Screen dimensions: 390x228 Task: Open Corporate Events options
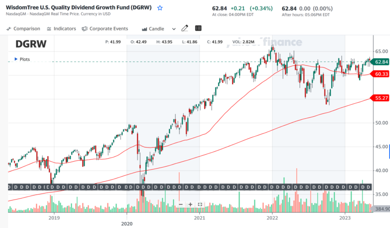click(104, 29)
